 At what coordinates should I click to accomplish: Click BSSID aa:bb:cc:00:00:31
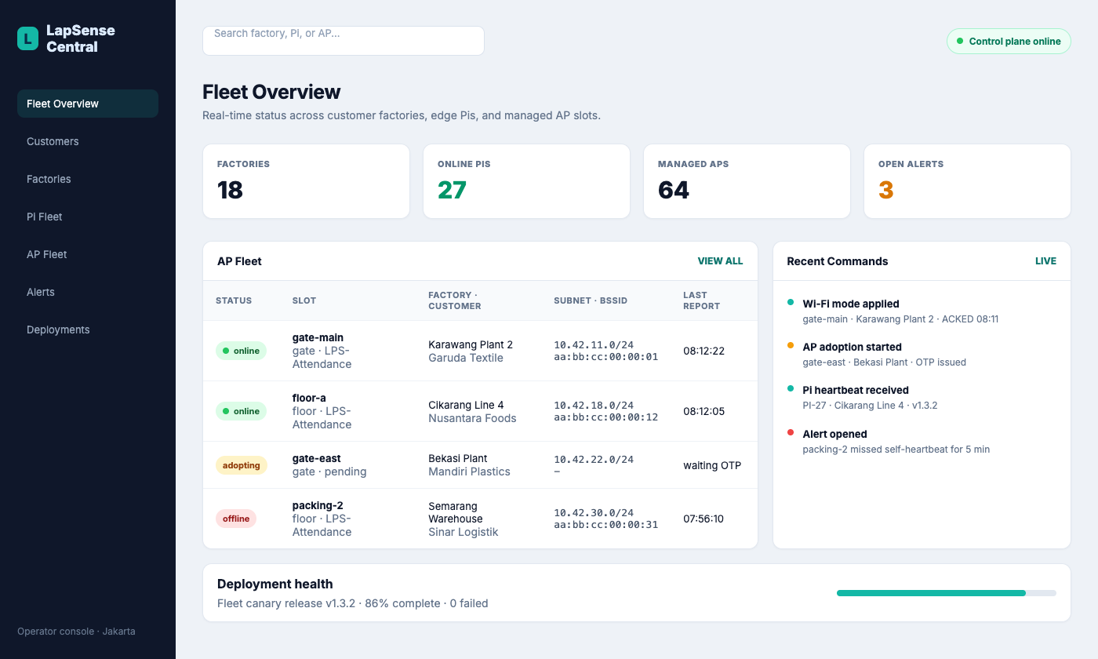tap(606, 525)
